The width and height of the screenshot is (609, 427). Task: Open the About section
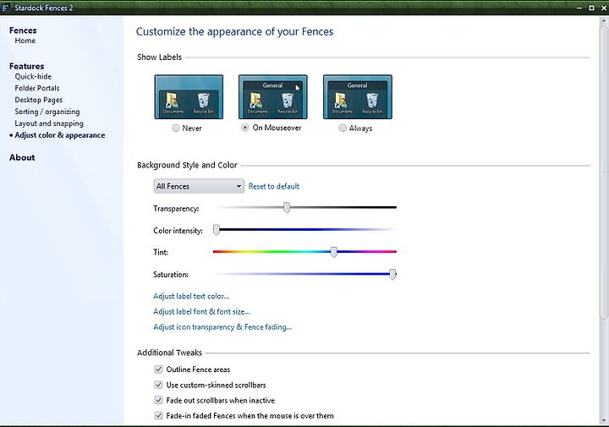coord(22,157)
